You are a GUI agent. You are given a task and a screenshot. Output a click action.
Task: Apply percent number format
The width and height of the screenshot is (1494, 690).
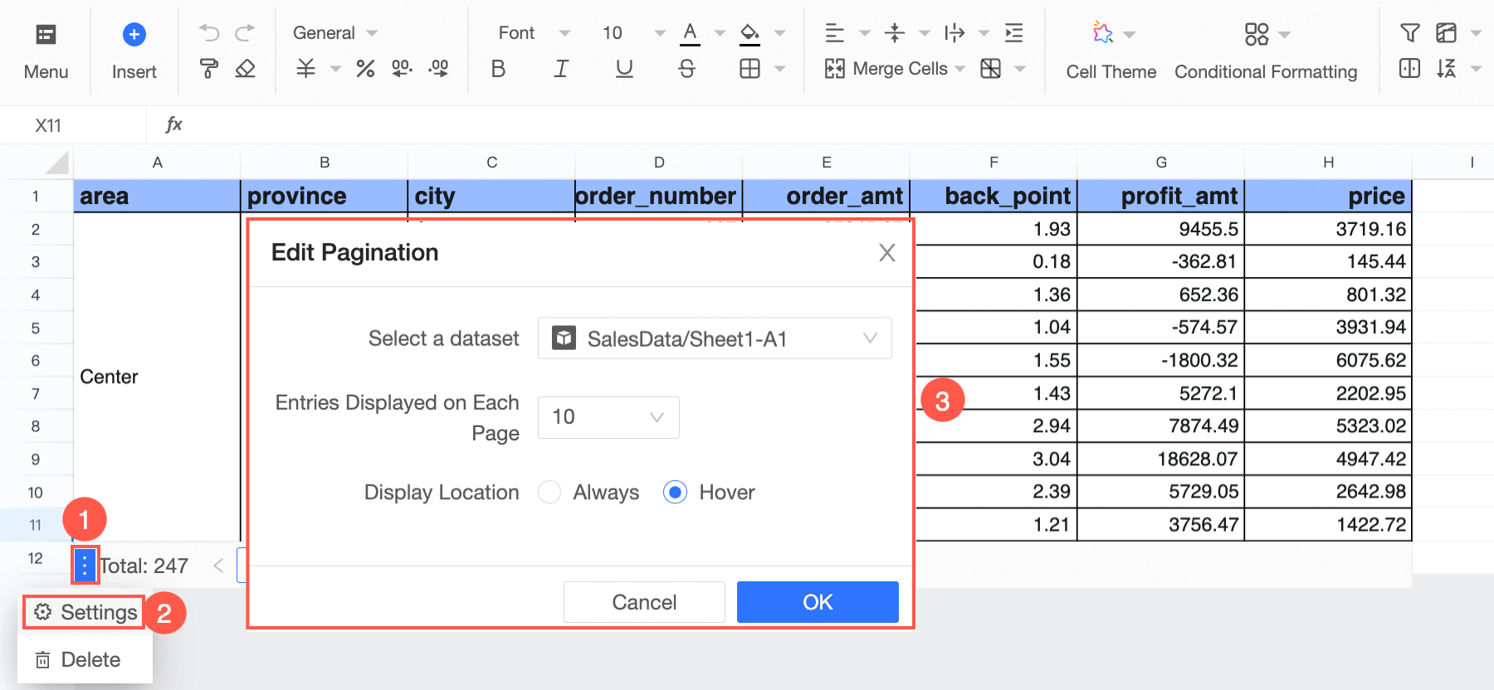coord(365,68)
